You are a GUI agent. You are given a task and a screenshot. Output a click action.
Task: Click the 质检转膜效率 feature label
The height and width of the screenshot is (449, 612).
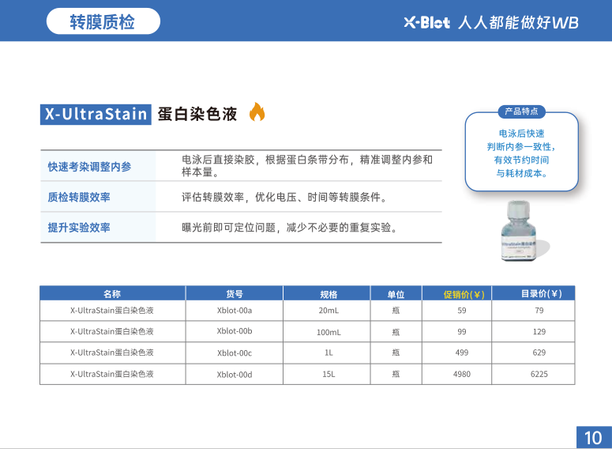(x=79, y=198)
